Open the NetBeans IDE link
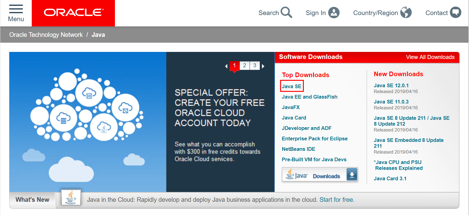Screen dimensions: 469x215 click(298, 149)
